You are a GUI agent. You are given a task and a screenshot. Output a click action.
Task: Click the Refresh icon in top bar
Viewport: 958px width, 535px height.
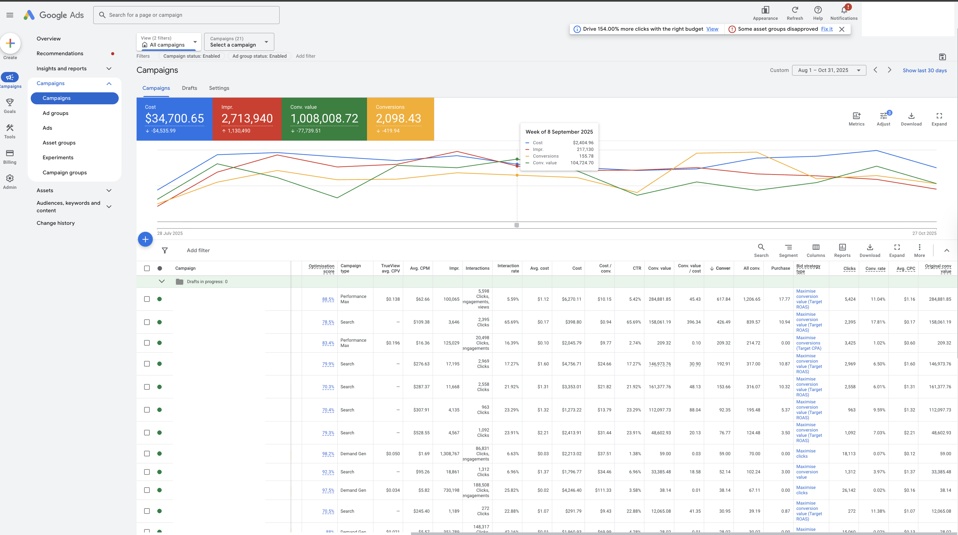point(795,10)
